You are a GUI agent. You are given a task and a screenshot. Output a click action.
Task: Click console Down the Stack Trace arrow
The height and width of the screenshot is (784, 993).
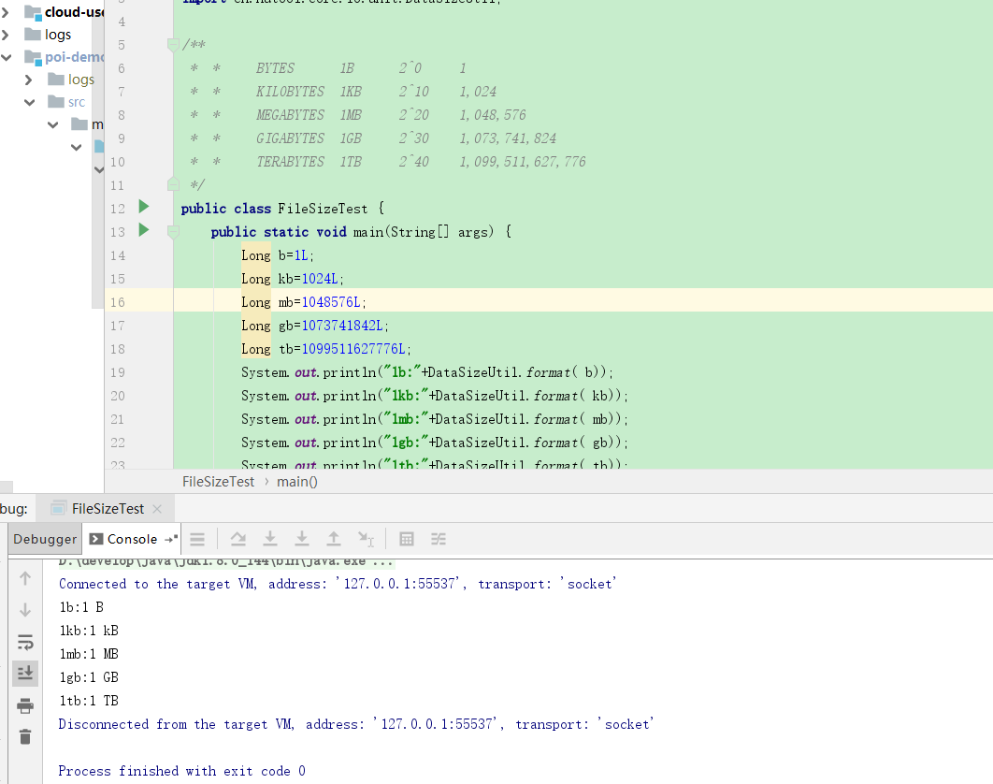click(x=25, y=610)
